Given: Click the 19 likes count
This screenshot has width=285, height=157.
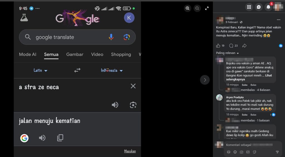Looking at the screenshot, I should click(x=223, y=46).
